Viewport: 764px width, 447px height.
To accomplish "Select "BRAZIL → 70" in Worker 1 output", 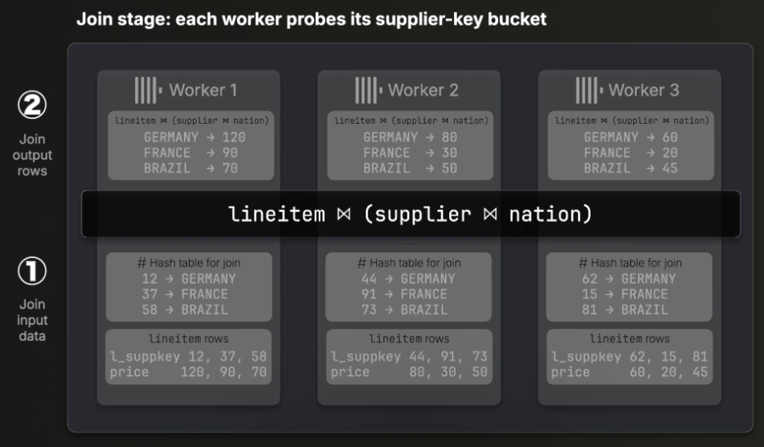I will pyautogui.click(x=190, y=168).
